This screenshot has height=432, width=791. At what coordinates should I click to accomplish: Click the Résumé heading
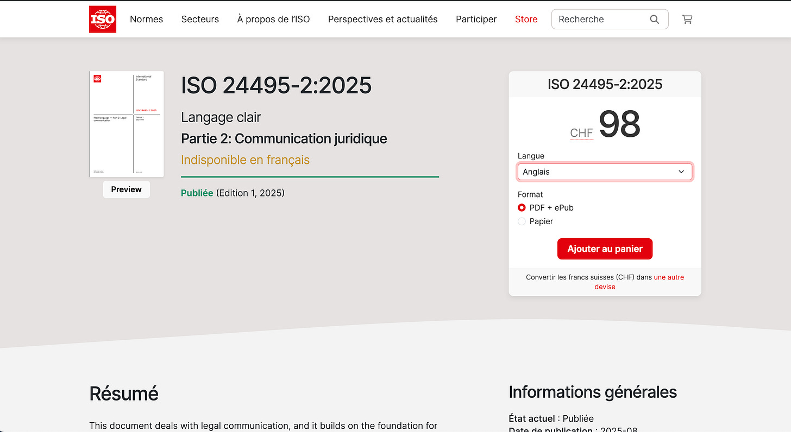click(x=124, y=393)
